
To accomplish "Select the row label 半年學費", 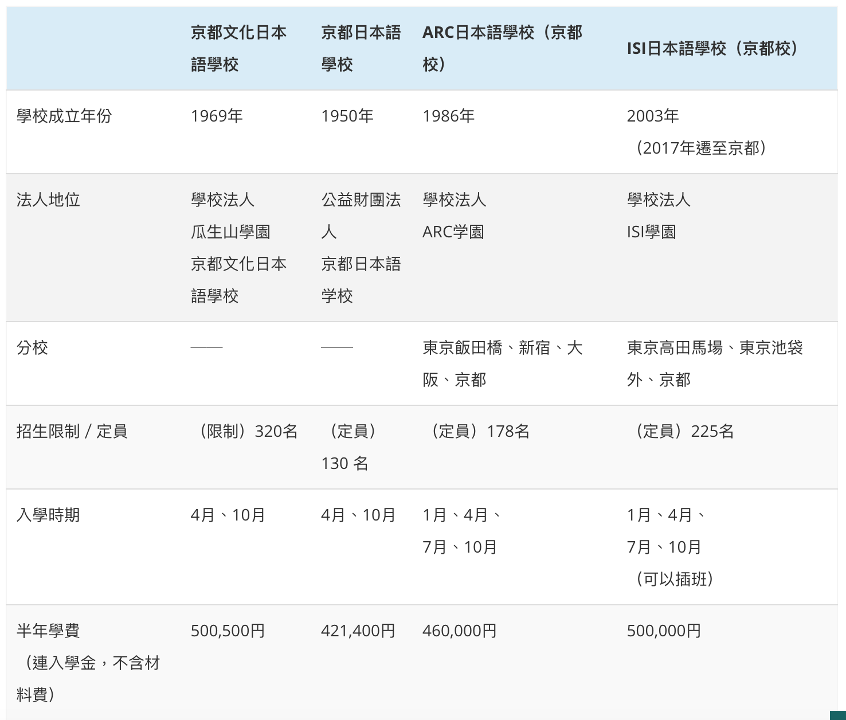I will coord(48,631).
